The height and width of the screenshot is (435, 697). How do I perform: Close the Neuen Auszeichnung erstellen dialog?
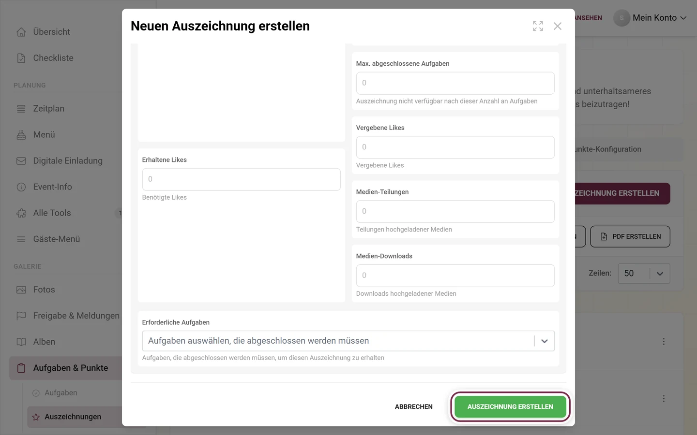[x=558, y=26]
